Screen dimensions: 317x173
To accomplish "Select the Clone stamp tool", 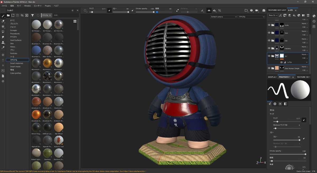I will coord(3,42).
